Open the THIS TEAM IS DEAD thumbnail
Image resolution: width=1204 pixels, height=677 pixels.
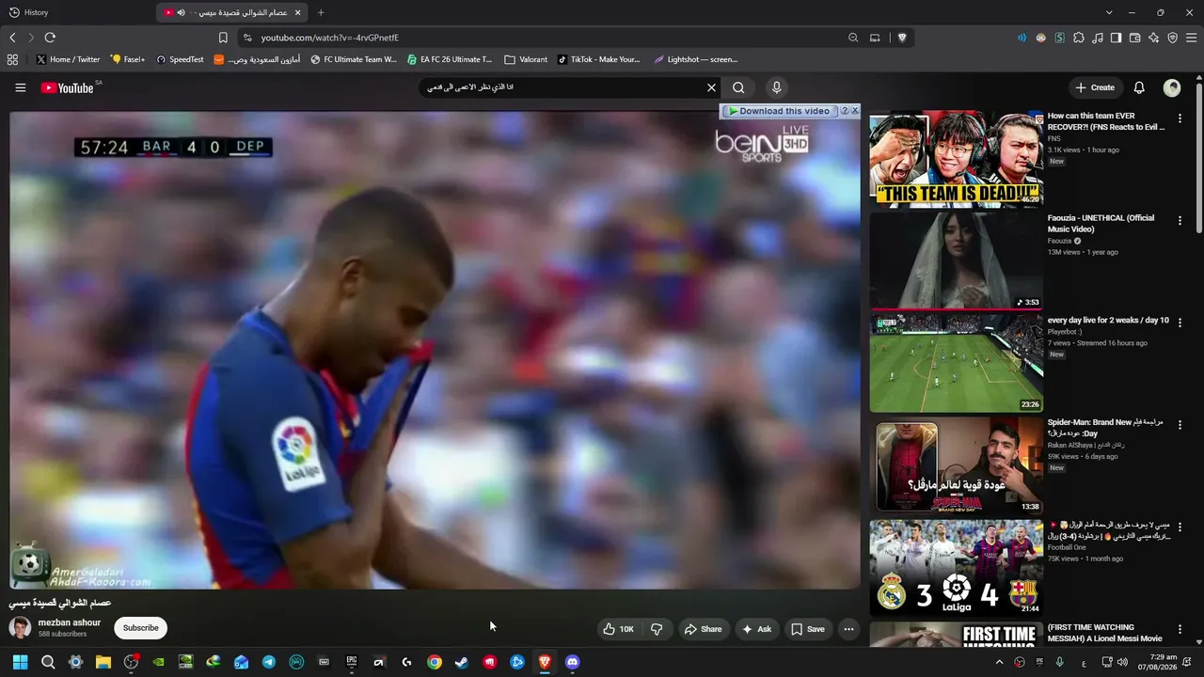(956, 159)
